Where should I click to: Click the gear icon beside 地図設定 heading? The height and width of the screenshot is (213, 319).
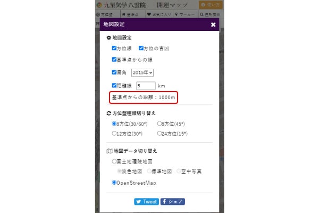click(x=109, y=38)
